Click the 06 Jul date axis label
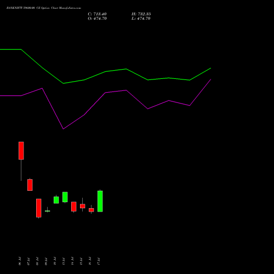The height and width of the screenshot is (274, 274). pyautogui.click(x=20, y=261)
